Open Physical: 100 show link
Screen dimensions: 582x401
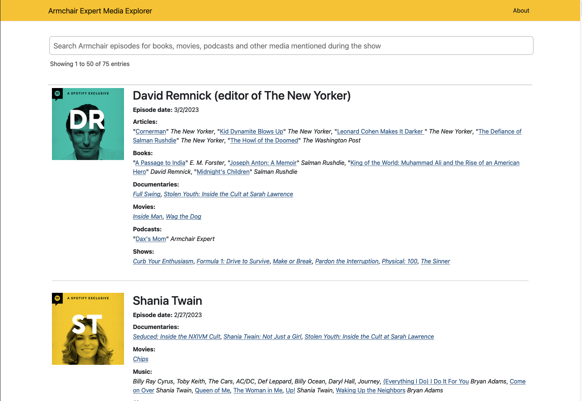click(399, 261)
